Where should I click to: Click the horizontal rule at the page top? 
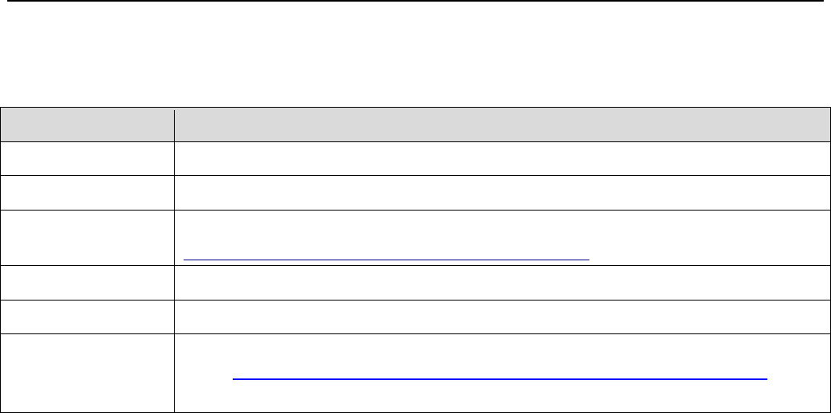coord(415,1)
